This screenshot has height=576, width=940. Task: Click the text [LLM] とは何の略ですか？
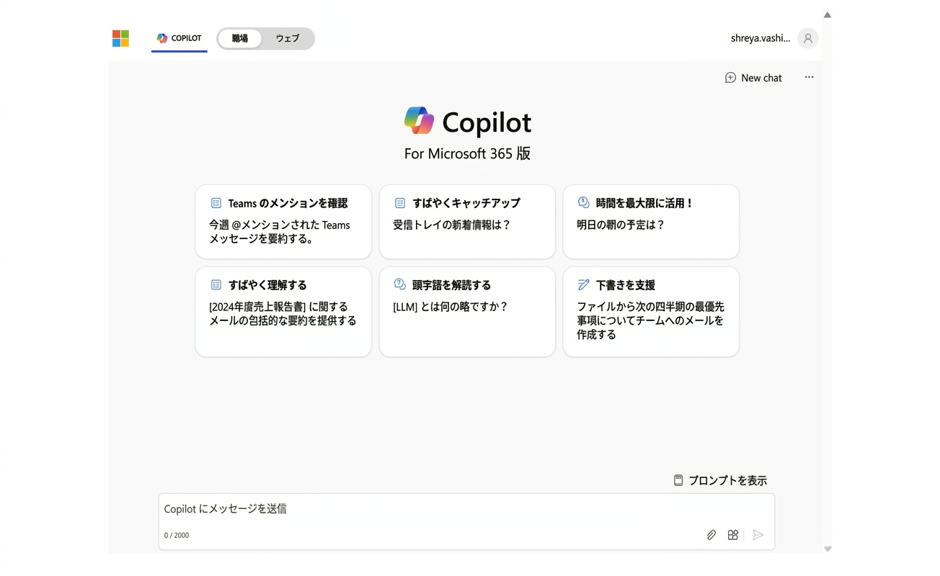point(451,307)
